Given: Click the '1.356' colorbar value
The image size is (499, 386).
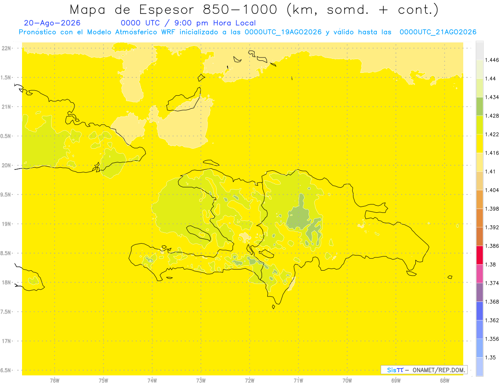Looking at the screenshot, I should pos(492,339).
